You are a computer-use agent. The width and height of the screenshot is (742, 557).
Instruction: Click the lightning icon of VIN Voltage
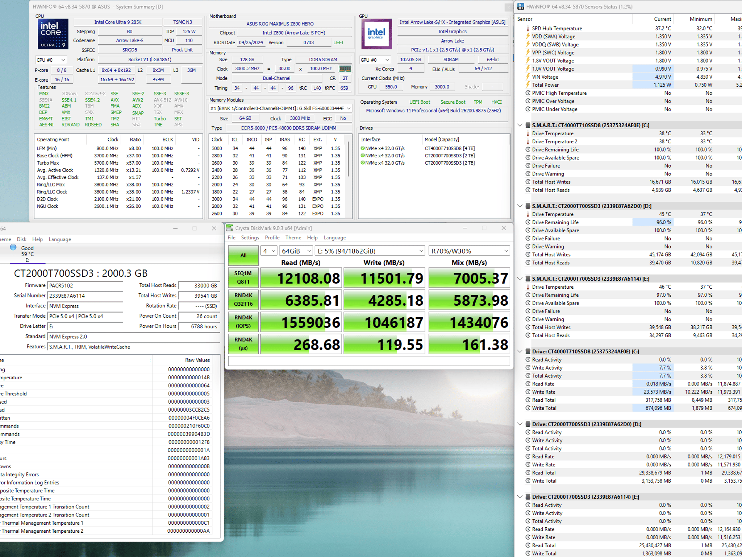pos(528,77)
